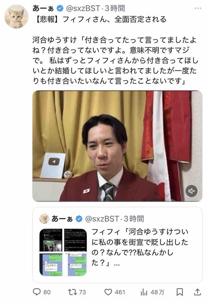Click @sxzBST handle inside quoted post
Screen dimensions: 207x302
[102, 219]
